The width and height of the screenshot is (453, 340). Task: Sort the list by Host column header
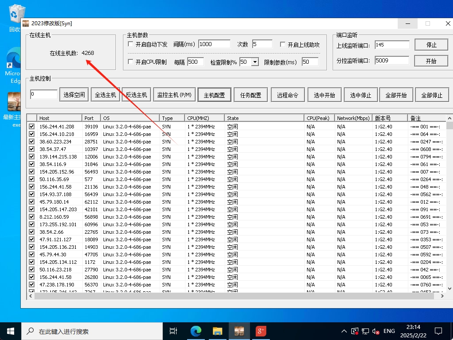[x=59, y=118]
